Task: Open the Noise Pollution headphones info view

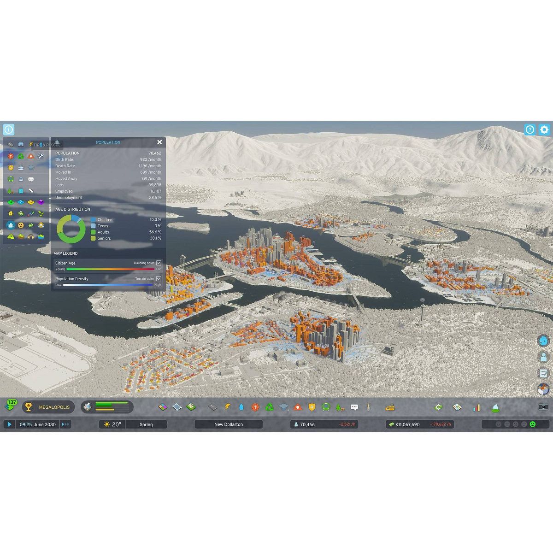Action: [x=31, y=237]
